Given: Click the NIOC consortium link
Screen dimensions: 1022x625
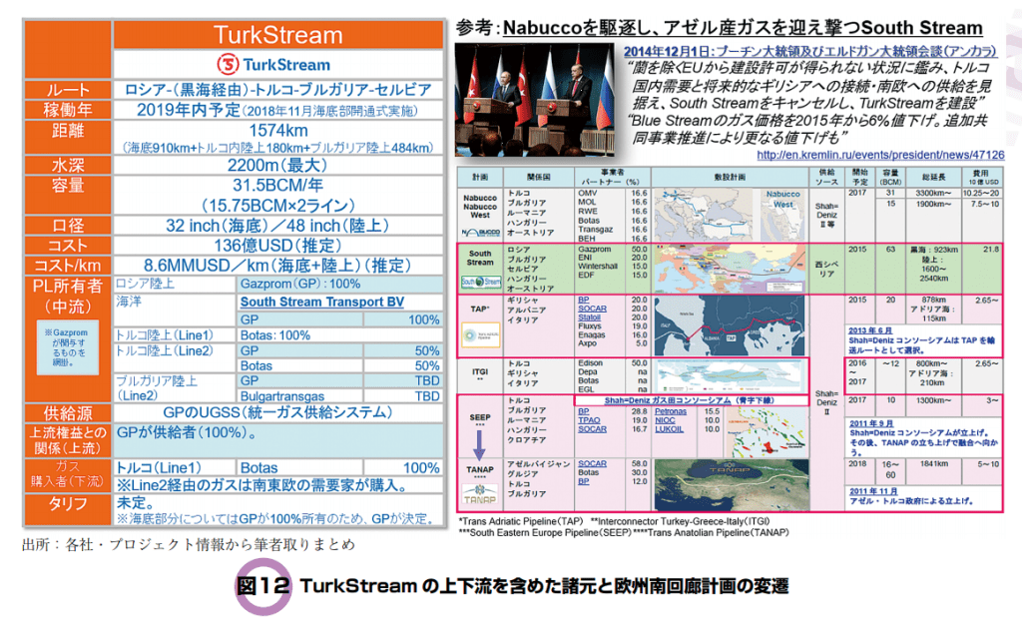Looking at the screenshot, I should coord(664,420).
